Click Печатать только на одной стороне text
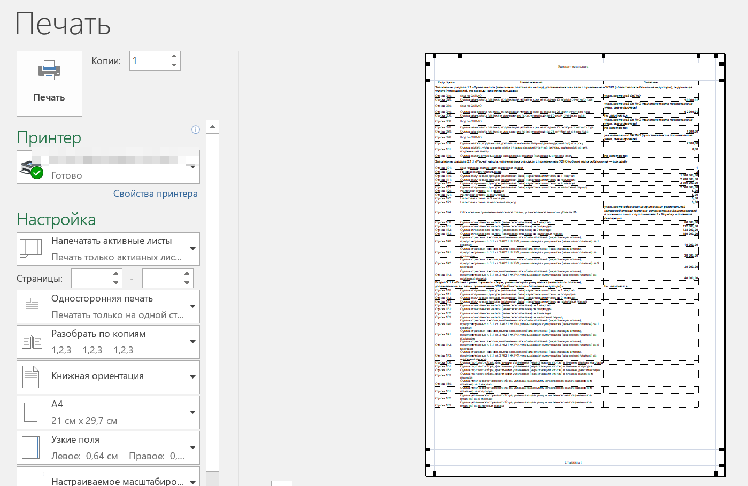Screen dimensions: 748x486 click(x=118, y=315)
